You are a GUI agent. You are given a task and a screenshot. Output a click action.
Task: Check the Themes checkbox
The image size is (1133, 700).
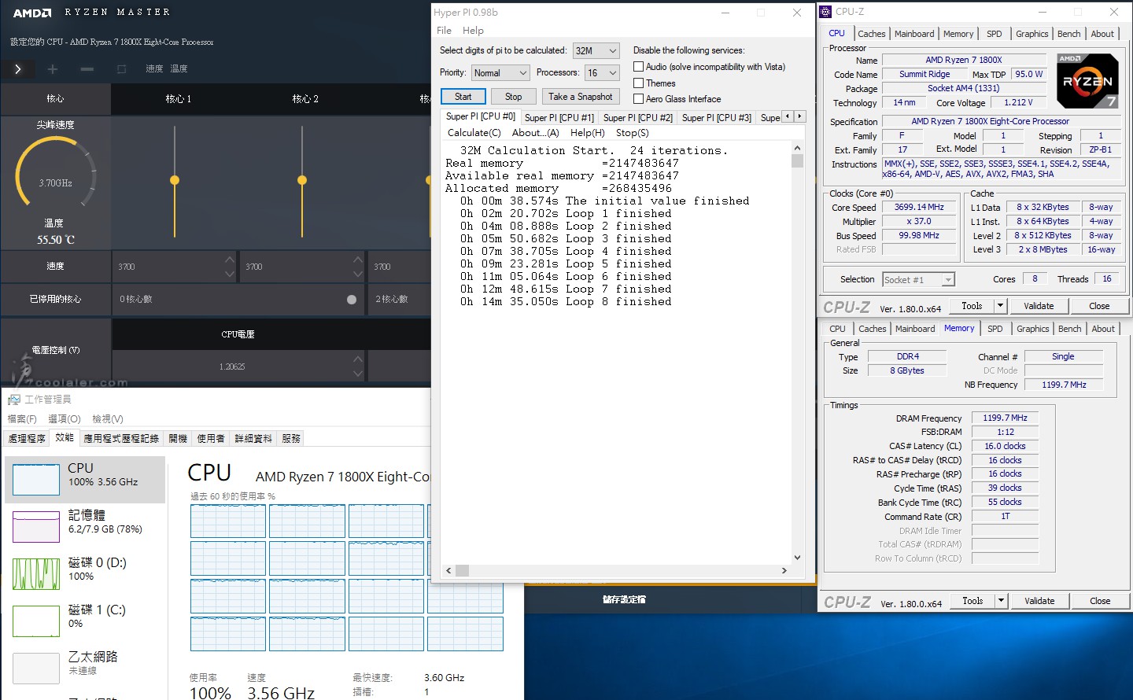(x=639, y=83)
